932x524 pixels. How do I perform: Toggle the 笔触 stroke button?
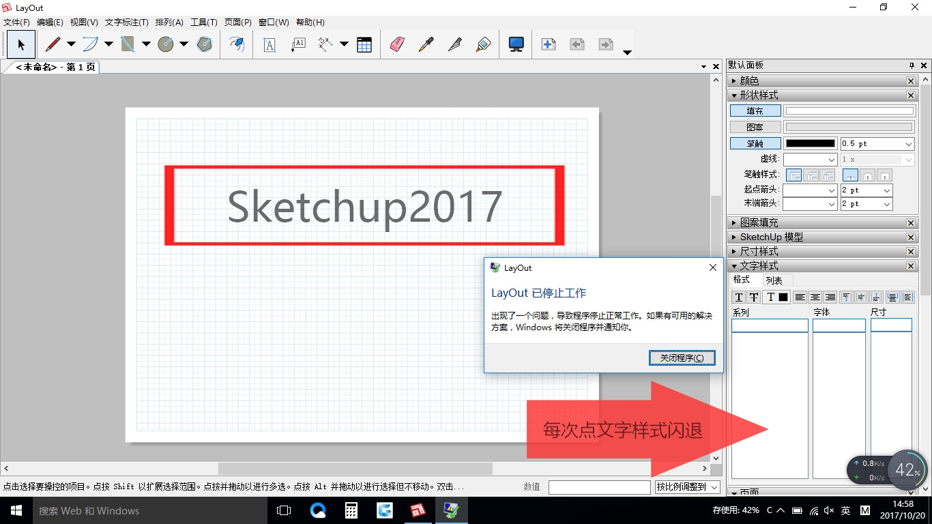pos(755,144)
